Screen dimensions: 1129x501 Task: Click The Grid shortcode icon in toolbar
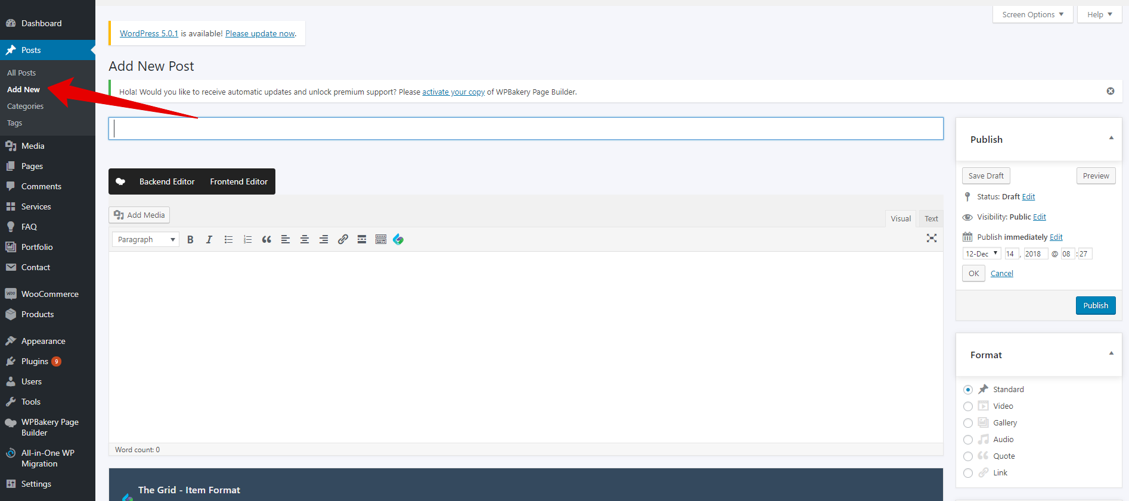[398, 239]
